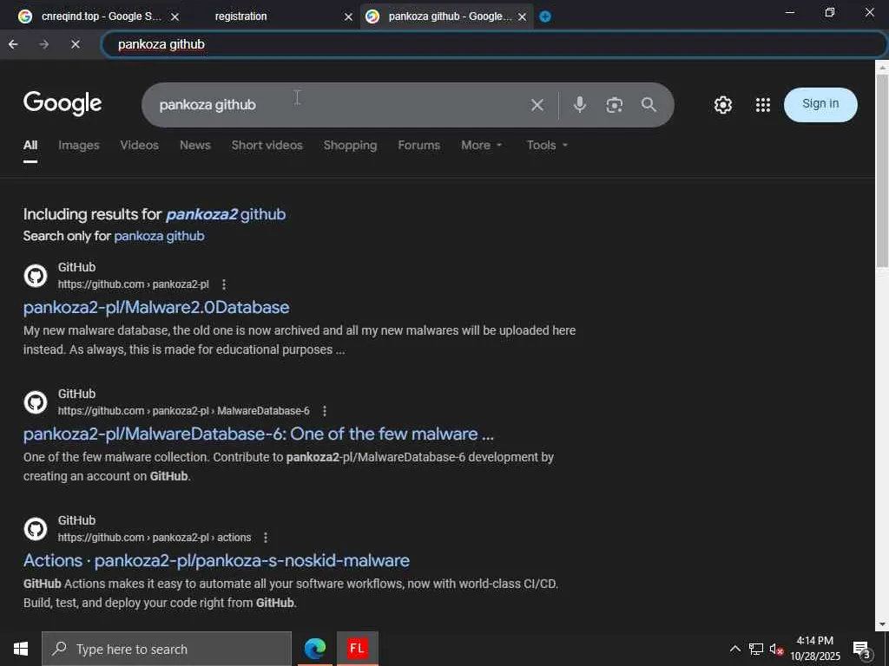
Task: Clear the search query text
Action: click(x=537, y=105)
